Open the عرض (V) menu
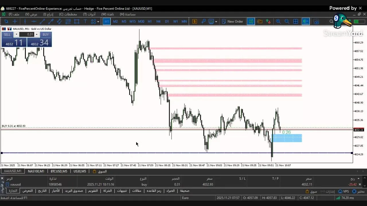This screenshot has width=367, height=206. (x=31, y=14)
